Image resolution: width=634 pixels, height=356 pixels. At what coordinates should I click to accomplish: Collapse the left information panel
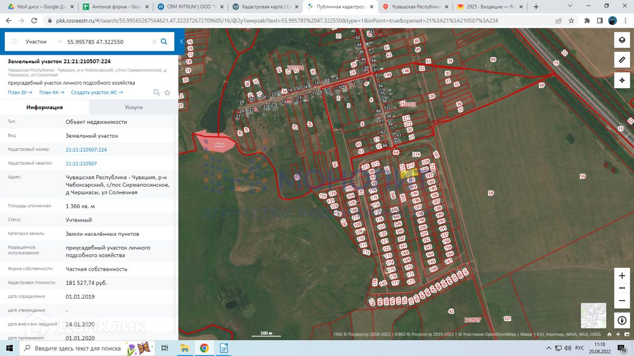[181, 42]
